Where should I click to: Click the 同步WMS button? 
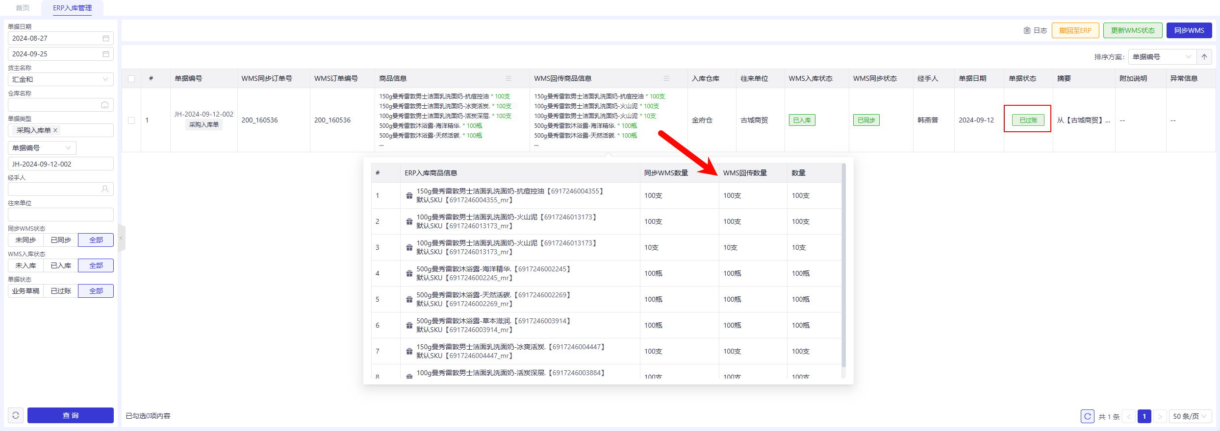click(x=1189, y=30)
